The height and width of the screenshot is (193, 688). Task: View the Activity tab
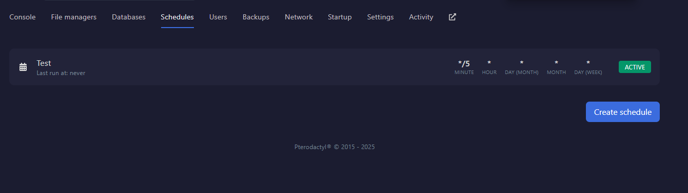tap(421, 17)
